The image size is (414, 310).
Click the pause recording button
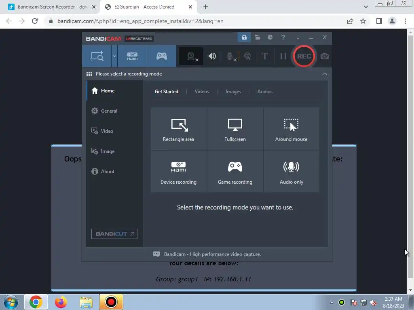click(283, 56)
